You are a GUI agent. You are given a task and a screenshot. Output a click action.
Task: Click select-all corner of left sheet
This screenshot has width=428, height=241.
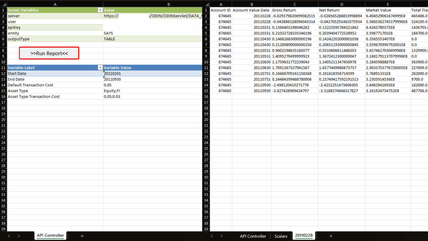3,4
